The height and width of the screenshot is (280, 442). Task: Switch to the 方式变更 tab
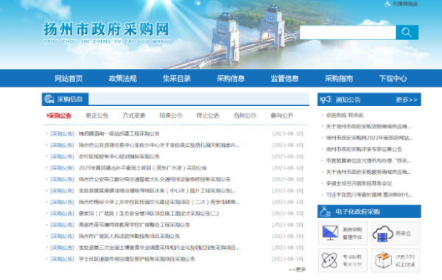pyautogui.click(x=134, y=116)
